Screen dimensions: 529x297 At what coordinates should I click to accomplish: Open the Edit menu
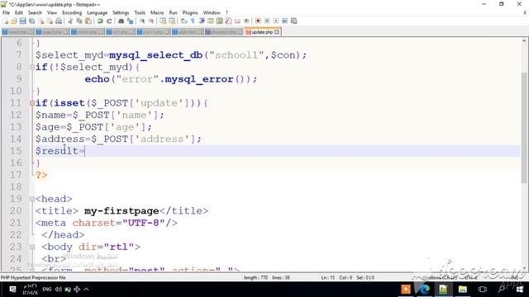coord(19,12)
